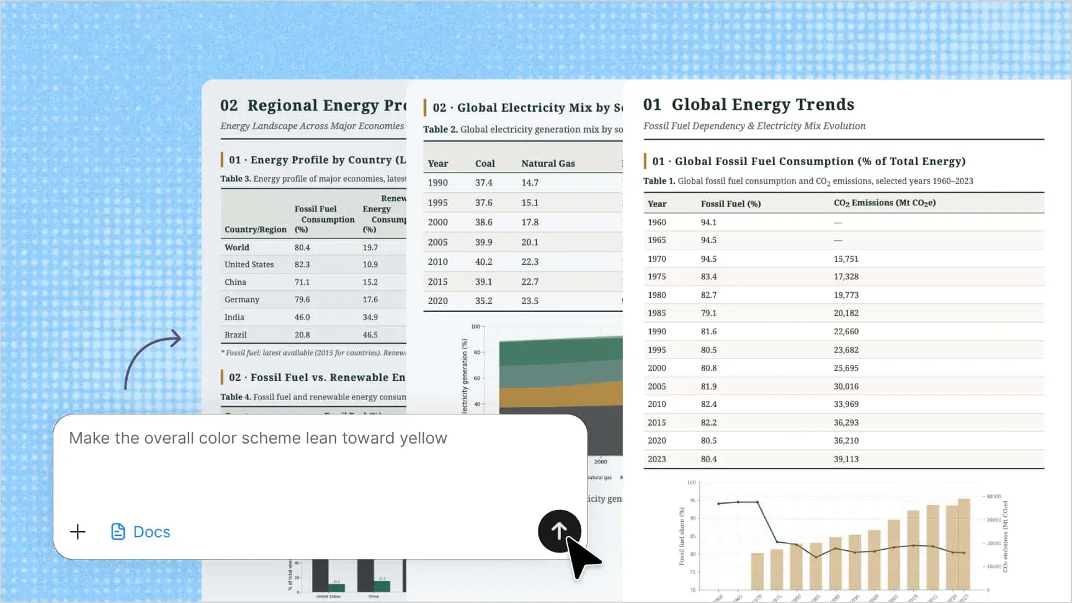
Task: Click the 'Fossil Fuel vs. Renewable' section heading
Action: click(x=317, y=377)
